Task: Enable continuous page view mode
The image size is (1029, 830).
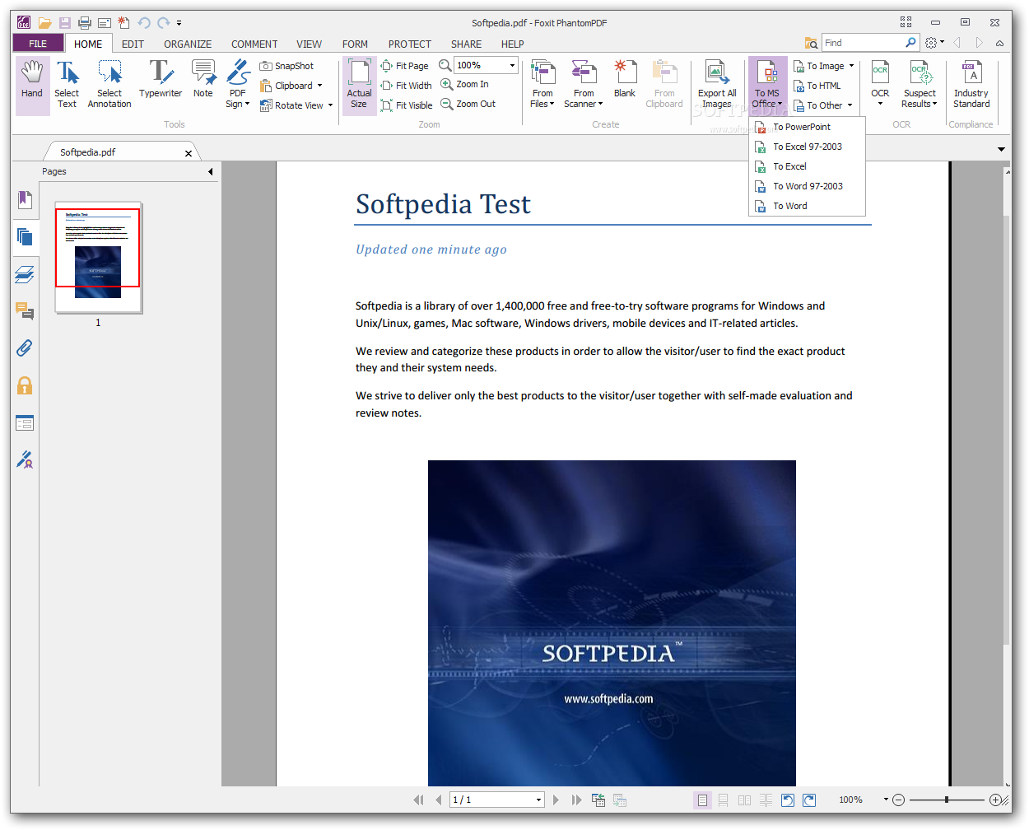Action: coord(723,800)
